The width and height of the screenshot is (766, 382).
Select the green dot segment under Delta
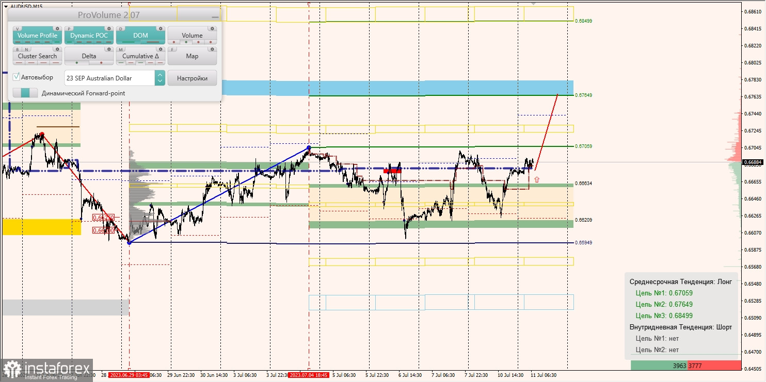pyautogui.click(x=76, y=63)
